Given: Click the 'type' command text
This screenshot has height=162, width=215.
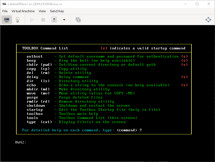Looking at the screenshot, I should pyautogui.click(x=31, y=122).
